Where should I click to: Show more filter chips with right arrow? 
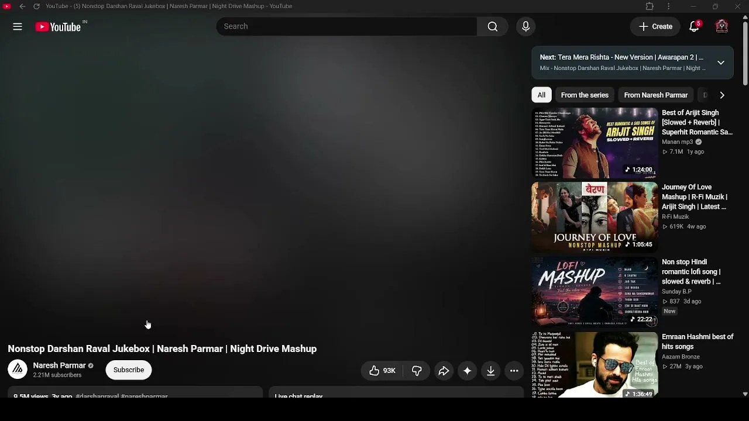[722, 95]
